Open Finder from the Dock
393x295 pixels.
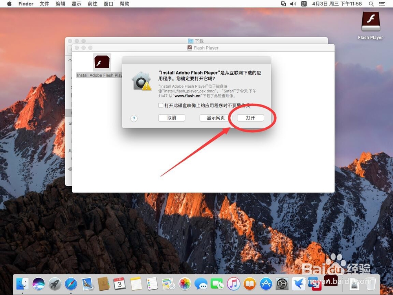[22, 284]
